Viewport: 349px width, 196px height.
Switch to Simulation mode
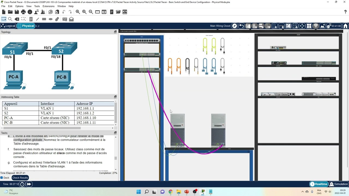(338, 184)
